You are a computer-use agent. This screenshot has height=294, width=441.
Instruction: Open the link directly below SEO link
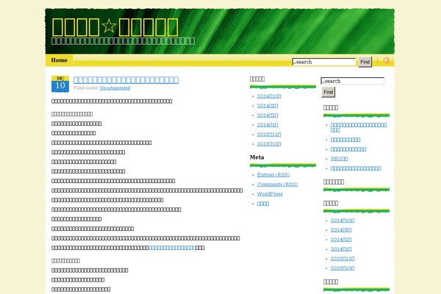pyautogui.click(x=356, y=168)
